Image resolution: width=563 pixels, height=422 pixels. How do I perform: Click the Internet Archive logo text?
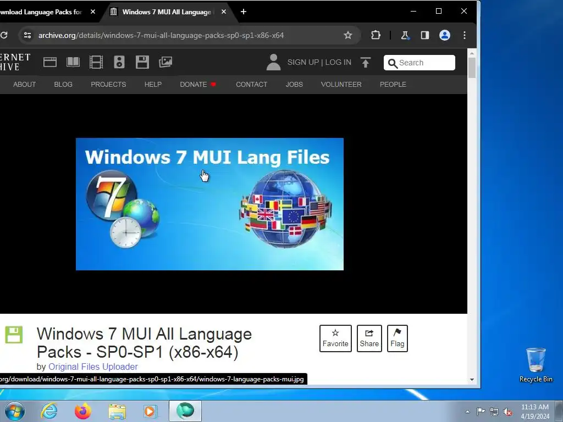[x=15, y=62]
